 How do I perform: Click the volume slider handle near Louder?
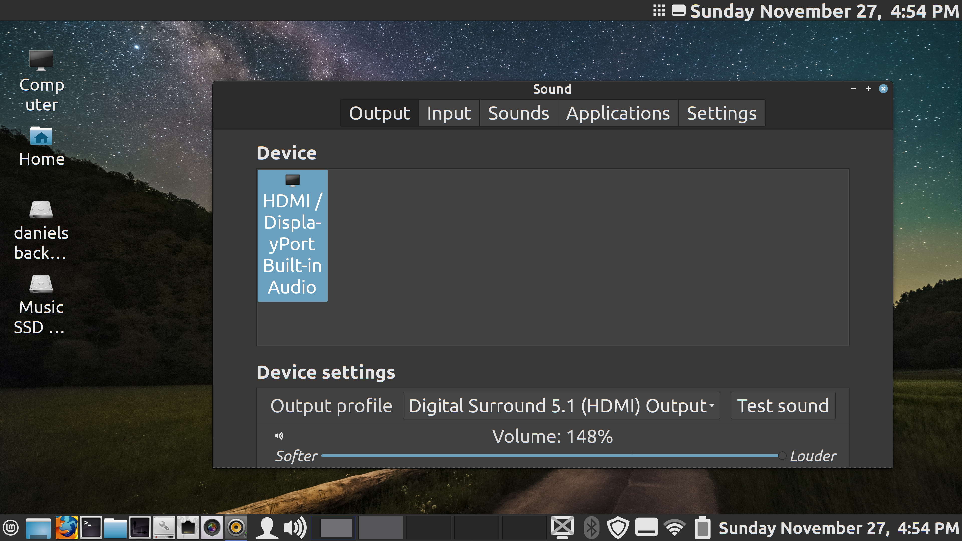point(782,456)
